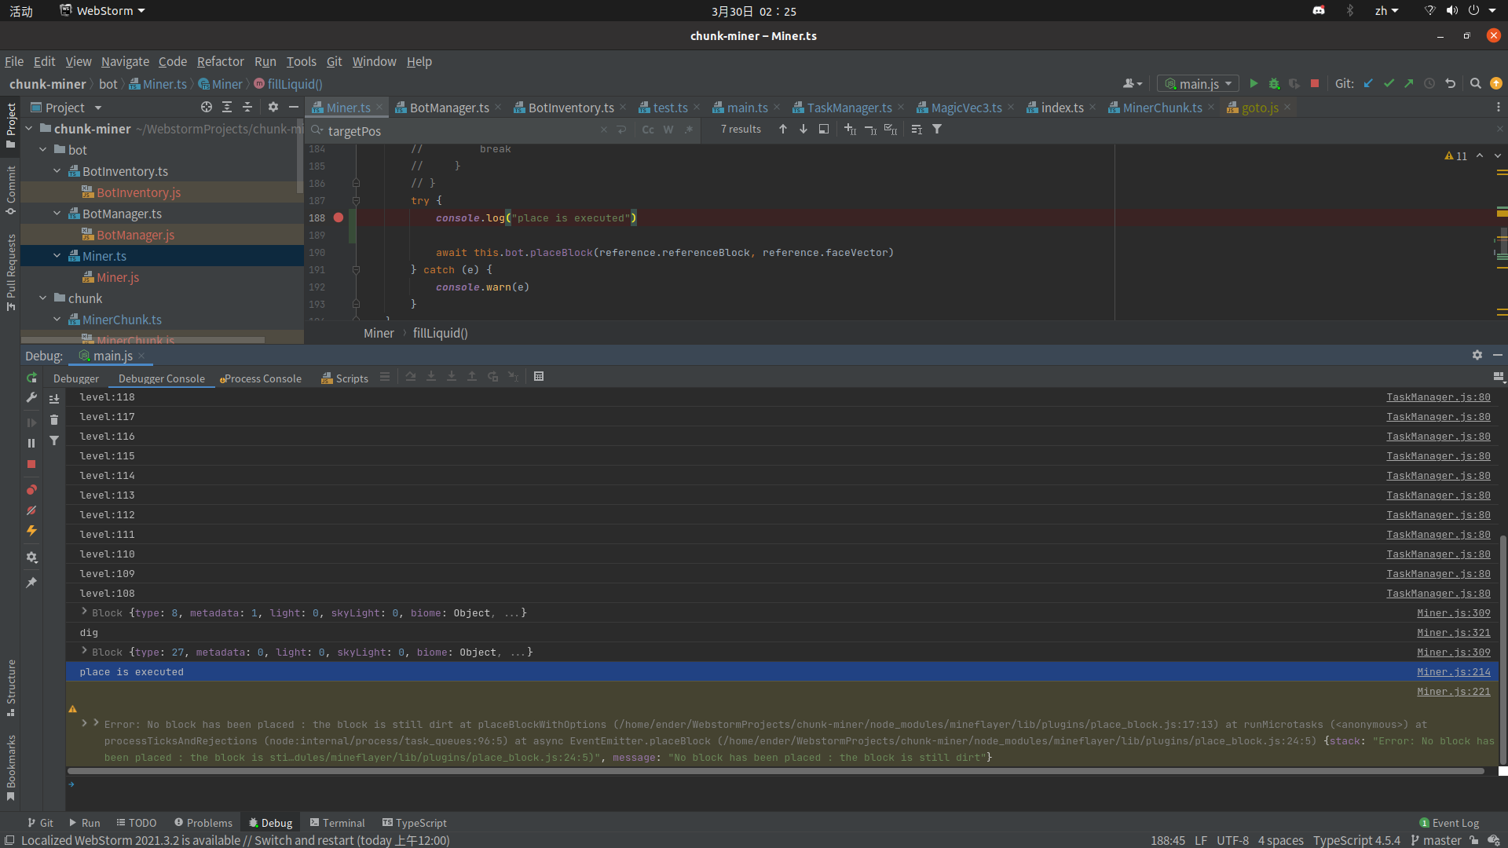Expand the chunk folder in Project tree

click(x=42, y=298)
